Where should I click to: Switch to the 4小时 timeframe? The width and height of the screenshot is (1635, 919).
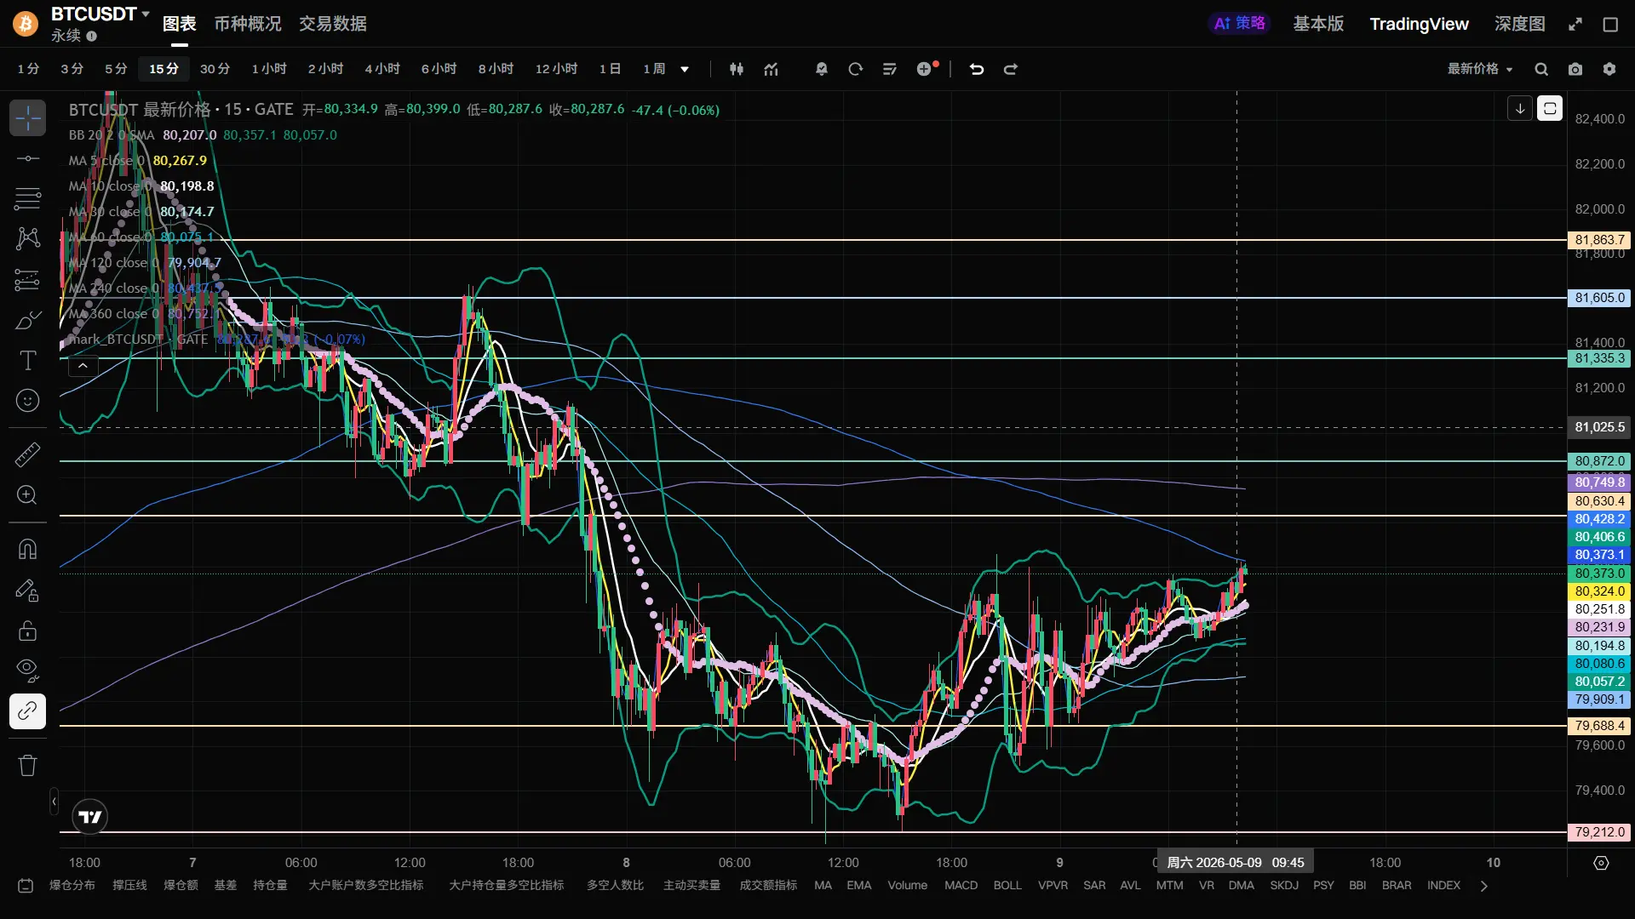pyautogui.click(x=382, y=69)
